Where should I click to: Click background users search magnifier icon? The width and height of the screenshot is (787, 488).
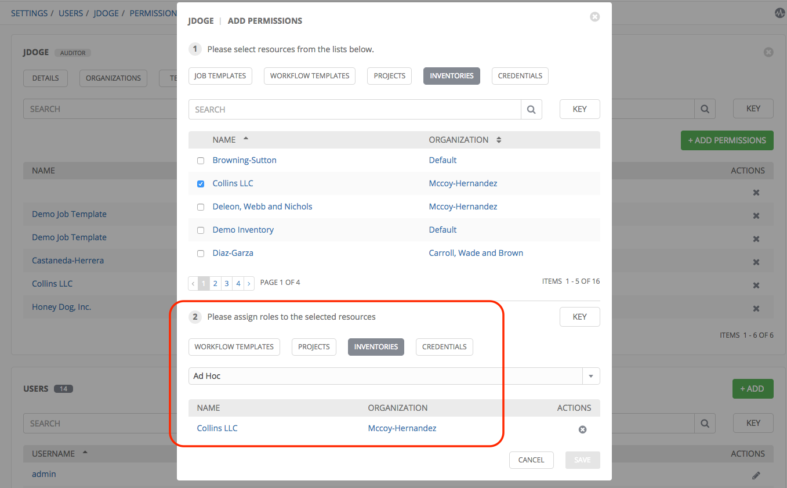coord(705,423)
